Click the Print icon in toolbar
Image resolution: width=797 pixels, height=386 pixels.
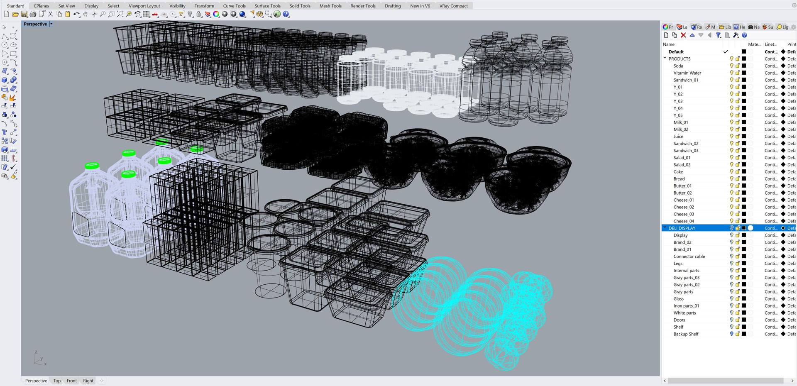tap(33, 14)
